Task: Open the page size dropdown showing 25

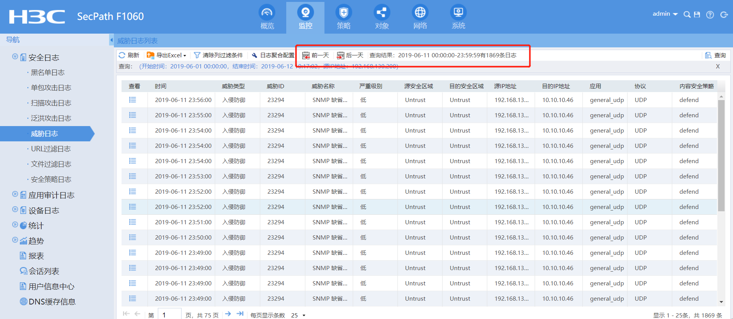Action: (x=298, y=315)
